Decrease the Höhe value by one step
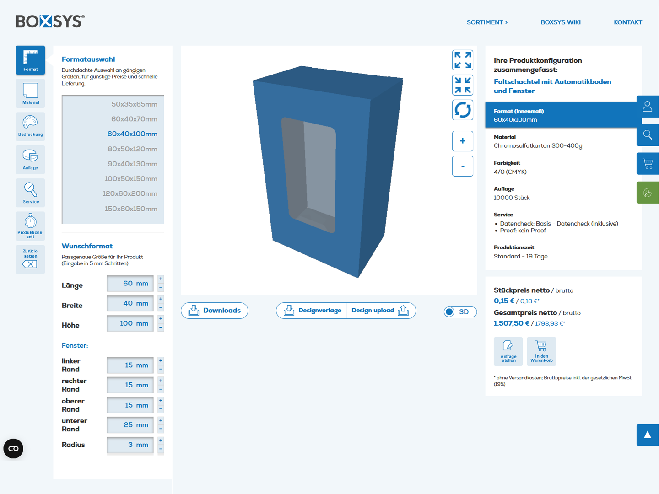Screen dimensions: 659x494 pos(161,328)
